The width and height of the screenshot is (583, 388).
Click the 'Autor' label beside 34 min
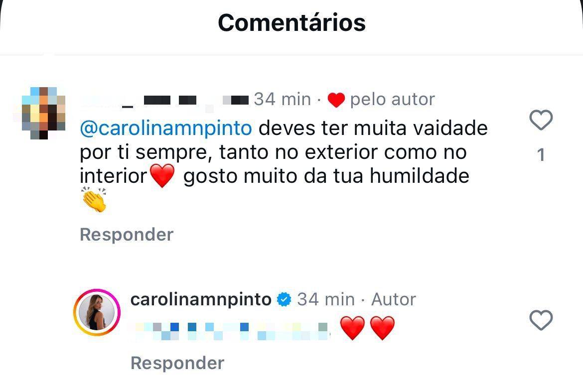click(393, 299)
